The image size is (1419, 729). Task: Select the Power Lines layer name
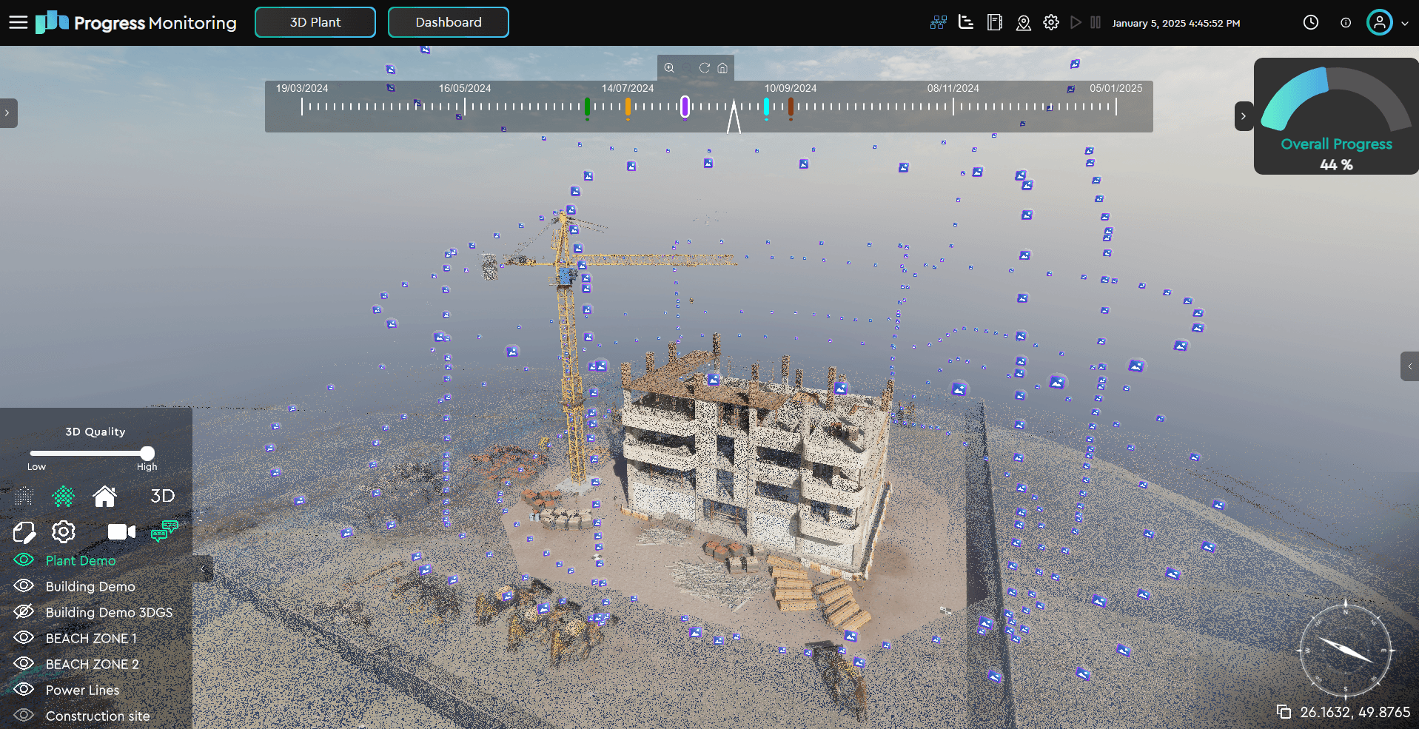point(82,691)
